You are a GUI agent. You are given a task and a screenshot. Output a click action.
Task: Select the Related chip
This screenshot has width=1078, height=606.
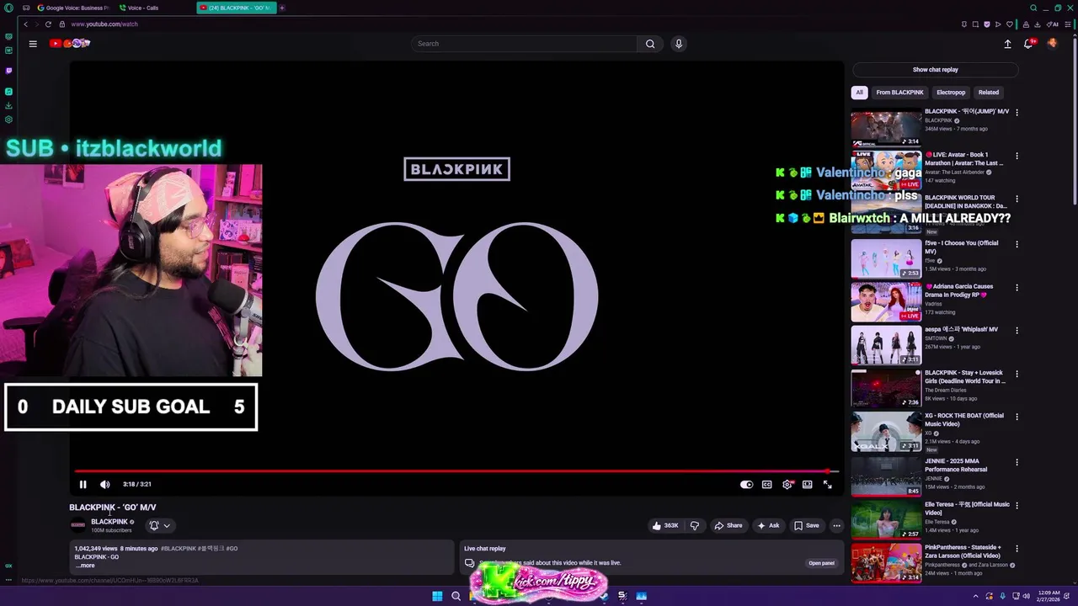click(x=988, y=93)
